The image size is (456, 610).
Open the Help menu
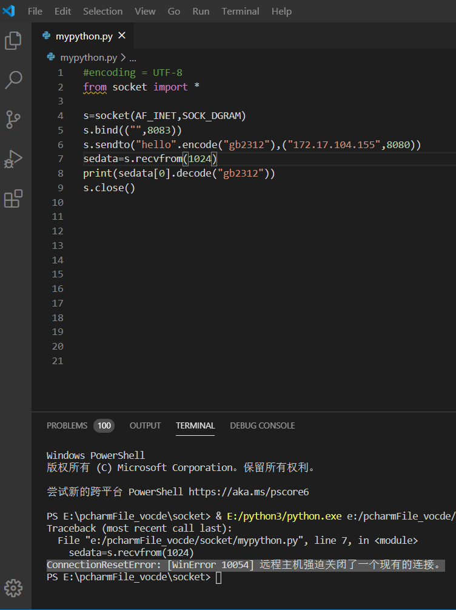pos(281,12)
